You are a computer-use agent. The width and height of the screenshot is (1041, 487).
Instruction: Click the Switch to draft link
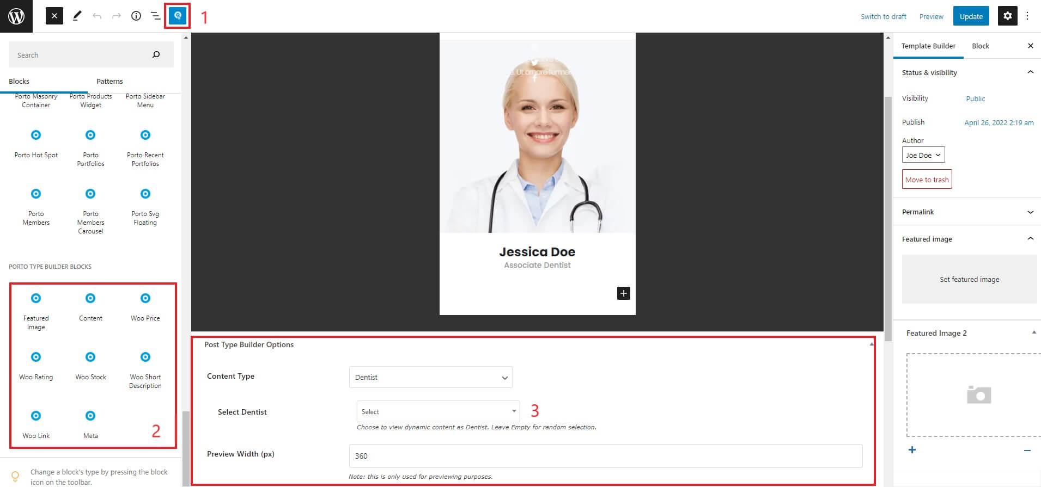883,16
